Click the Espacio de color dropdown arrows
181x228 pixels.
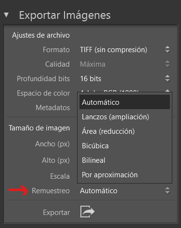coord(168,91)
